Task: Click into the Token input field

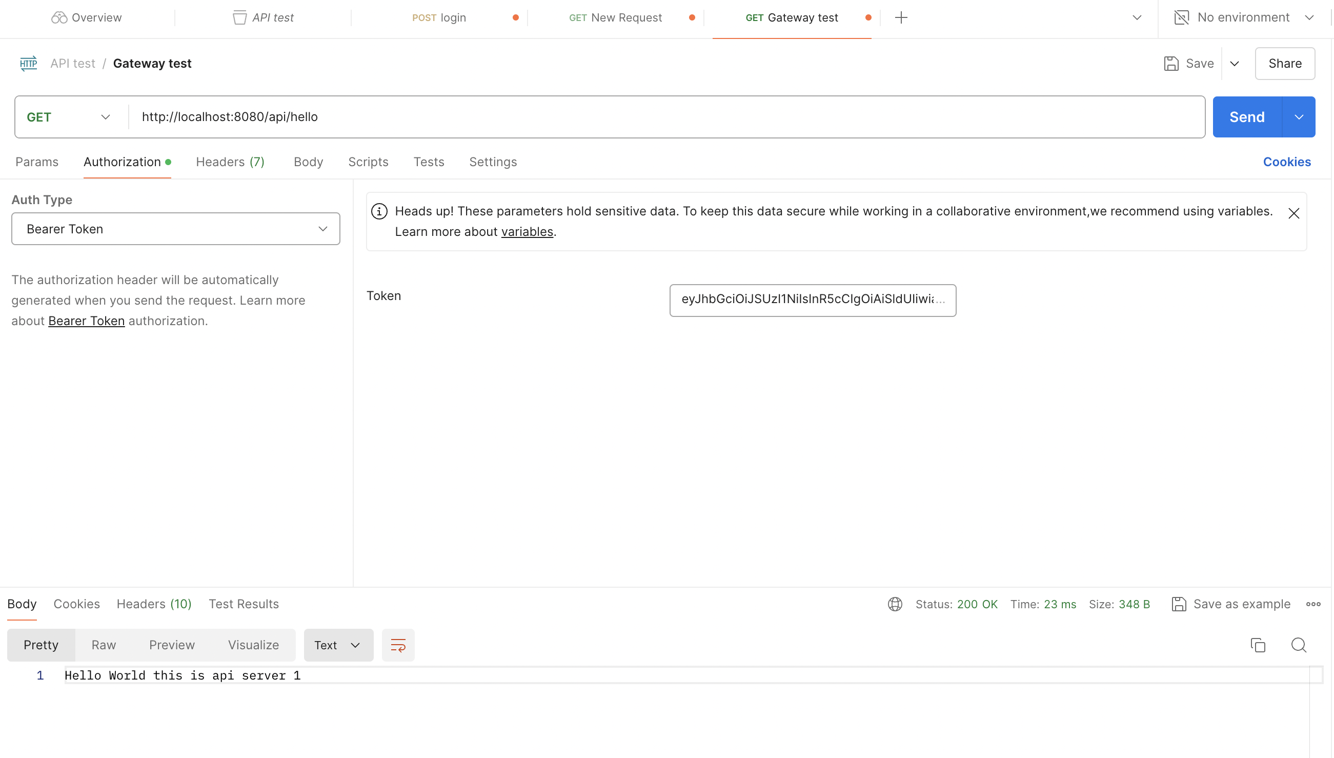Action: point(812,300)
